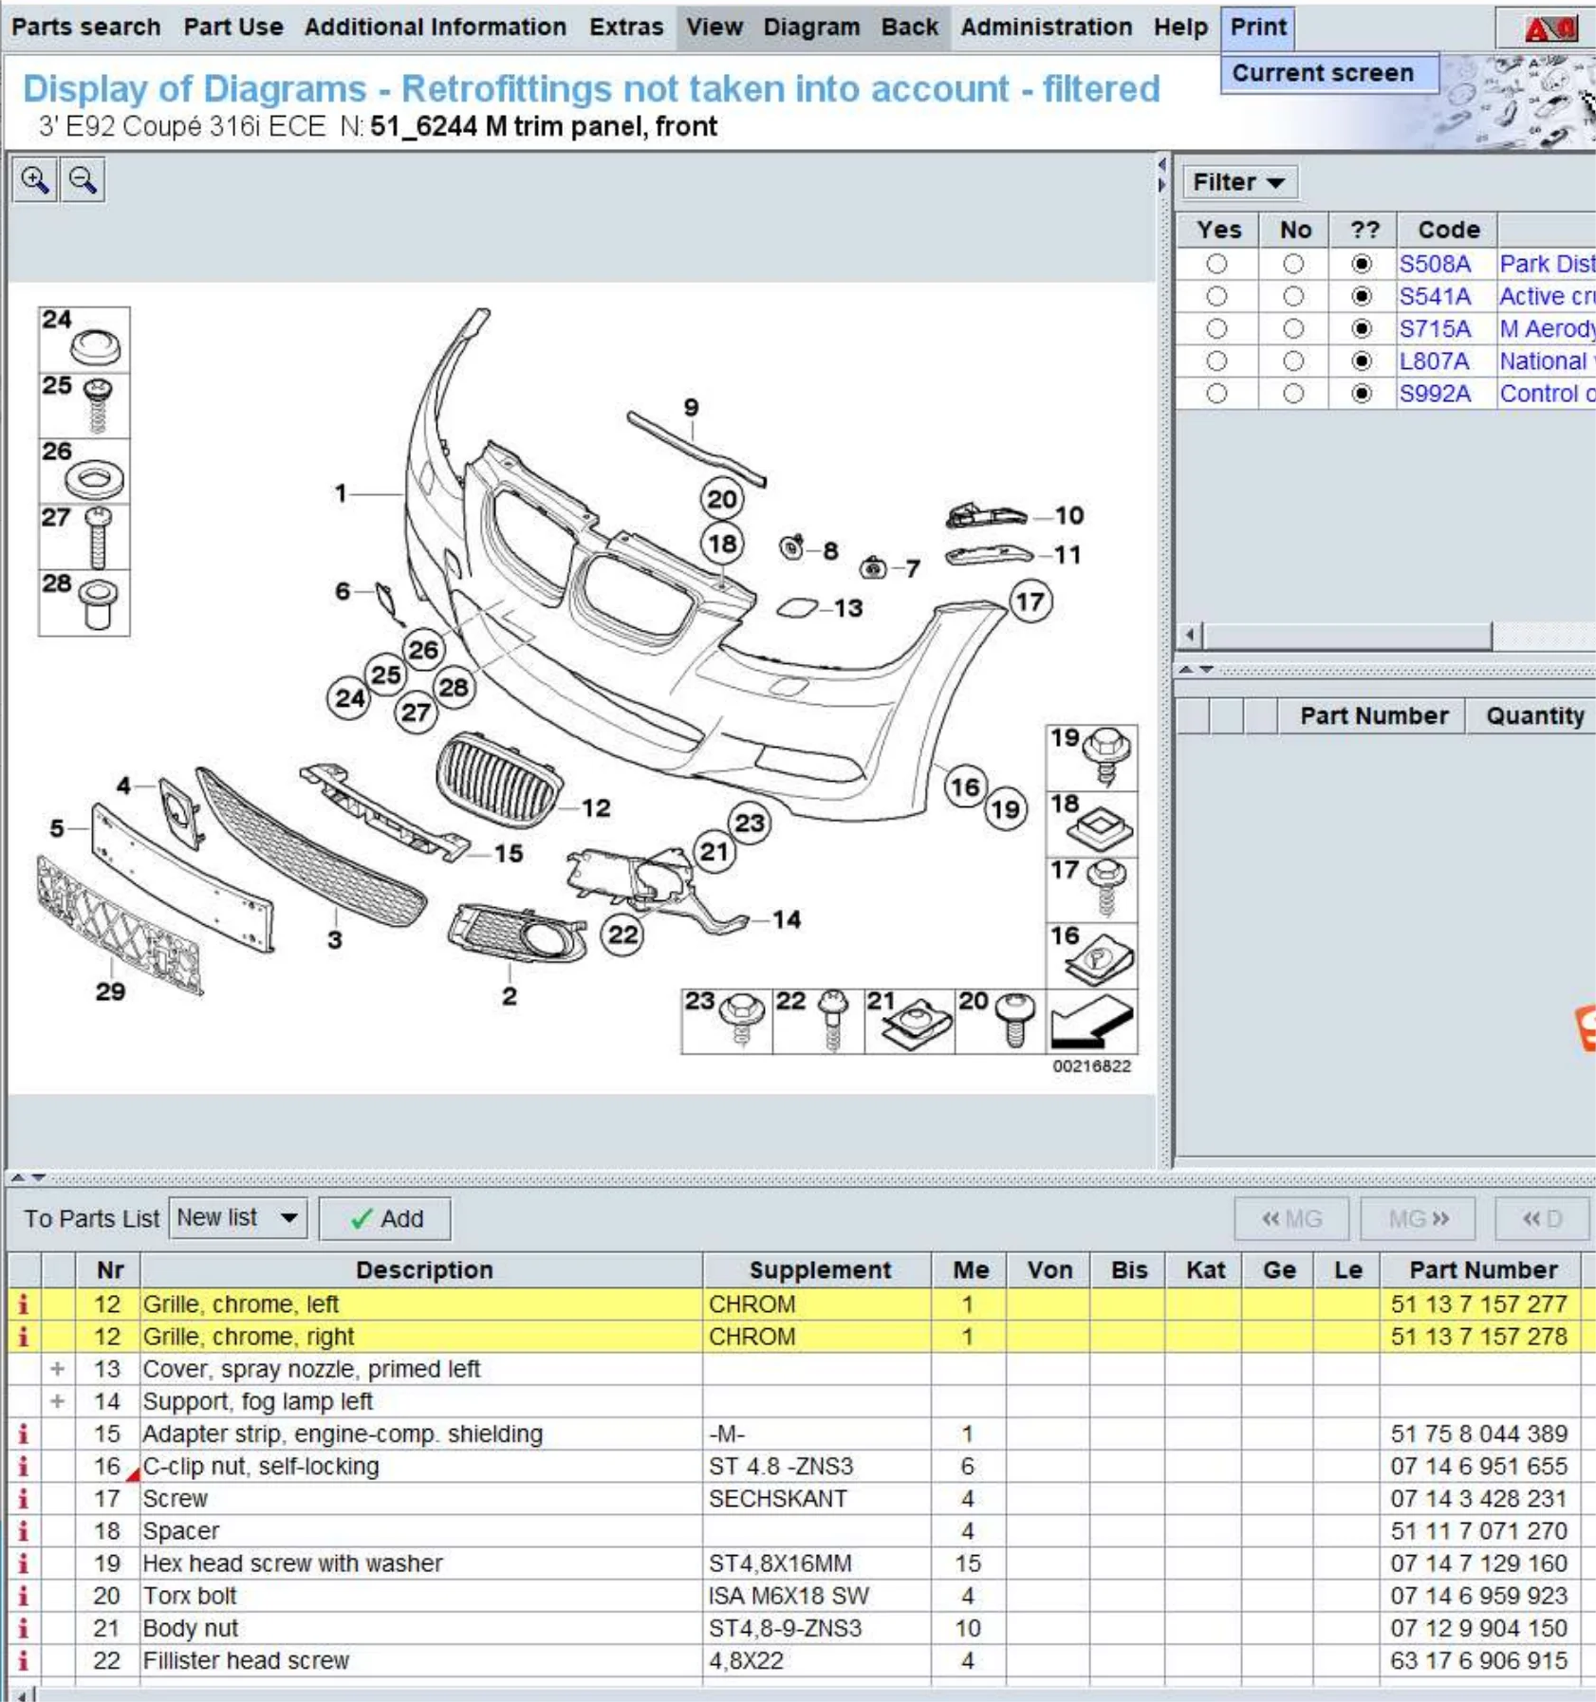Select ?? for option S992A

tap(1362, 393)
